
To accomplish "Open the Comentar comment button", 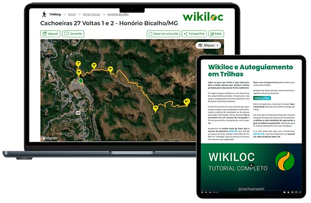I will pyautogui.click(x=73, y=34).
